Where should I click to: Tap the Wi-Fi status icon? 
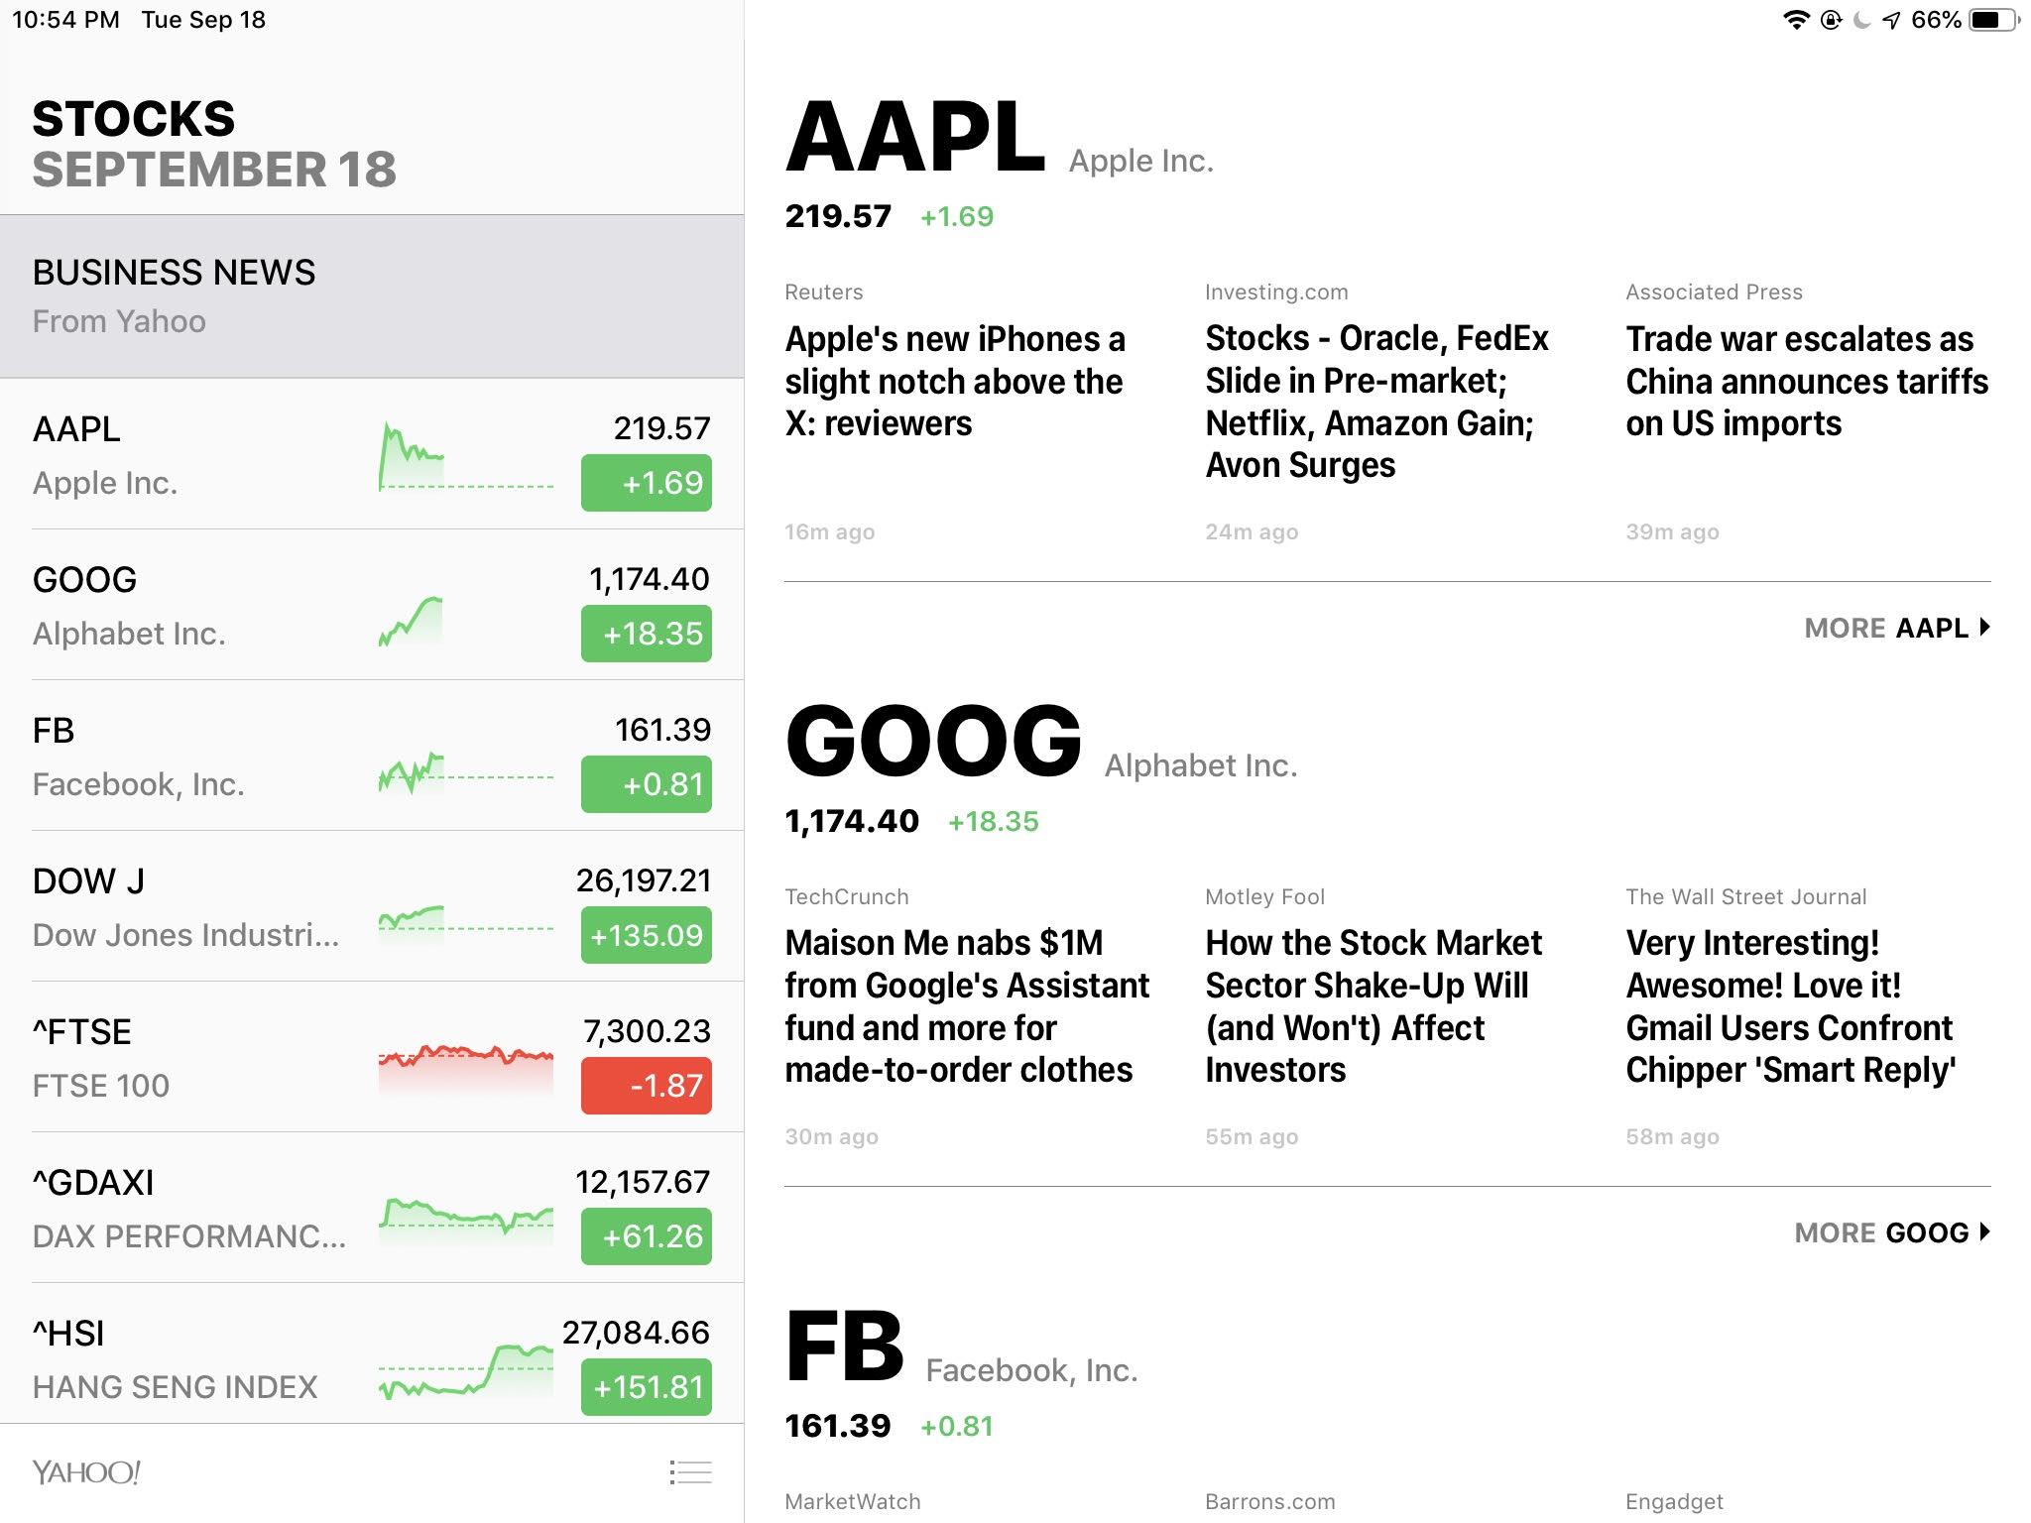point(1796,20)
